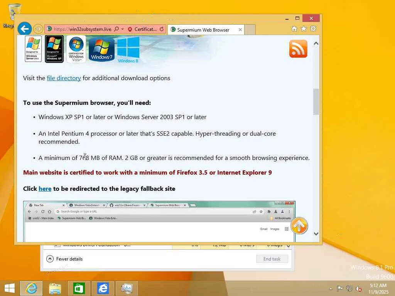Open the Windows Store taskbar icon
Image resolution: width=395 pixels, height=296 pixels.
(x=79, y=288)
